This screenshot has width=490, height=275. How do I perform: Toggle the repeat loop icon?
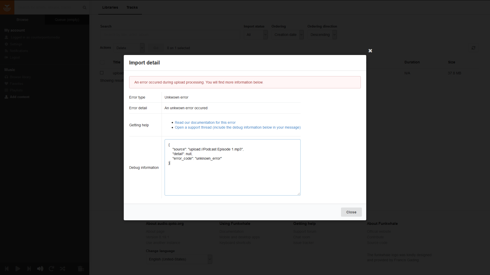pos(51,269)
